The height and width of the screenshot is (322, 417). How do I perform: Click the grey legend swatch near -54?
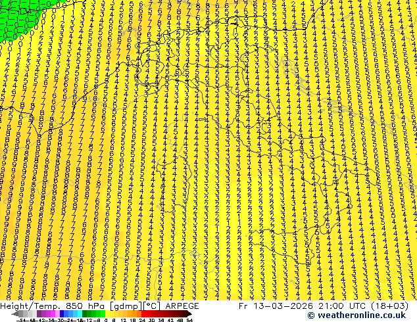(21, 313)
